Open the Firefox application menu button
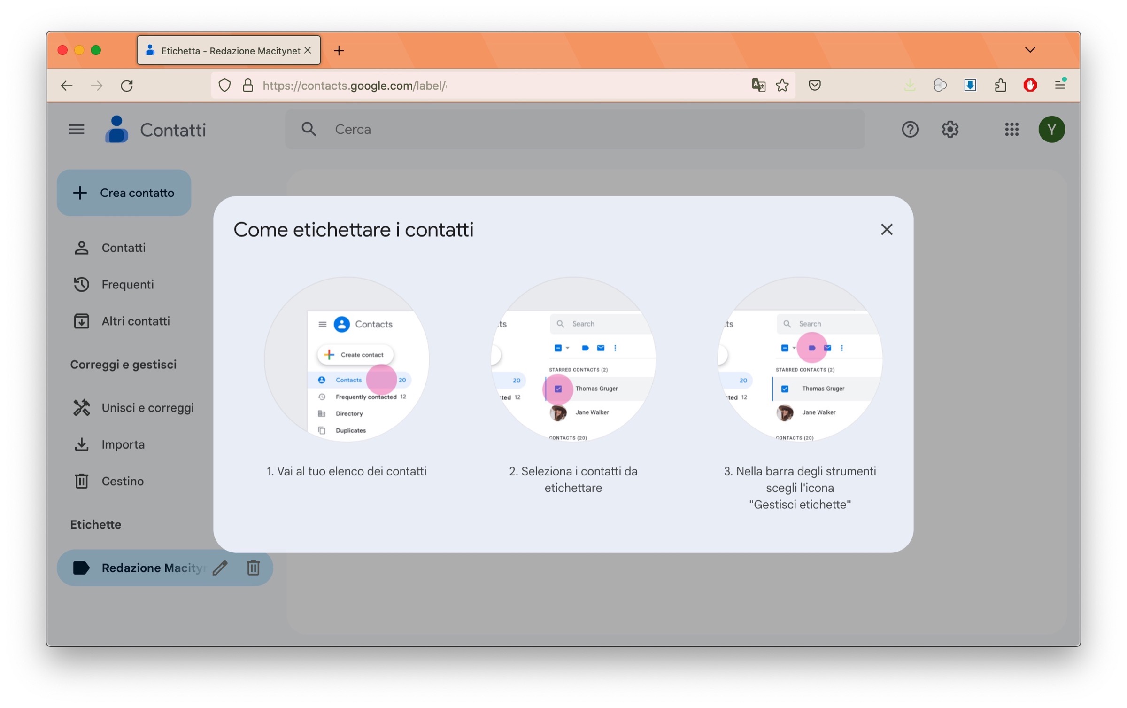 pyautogui.click(x=1060, y=85)
